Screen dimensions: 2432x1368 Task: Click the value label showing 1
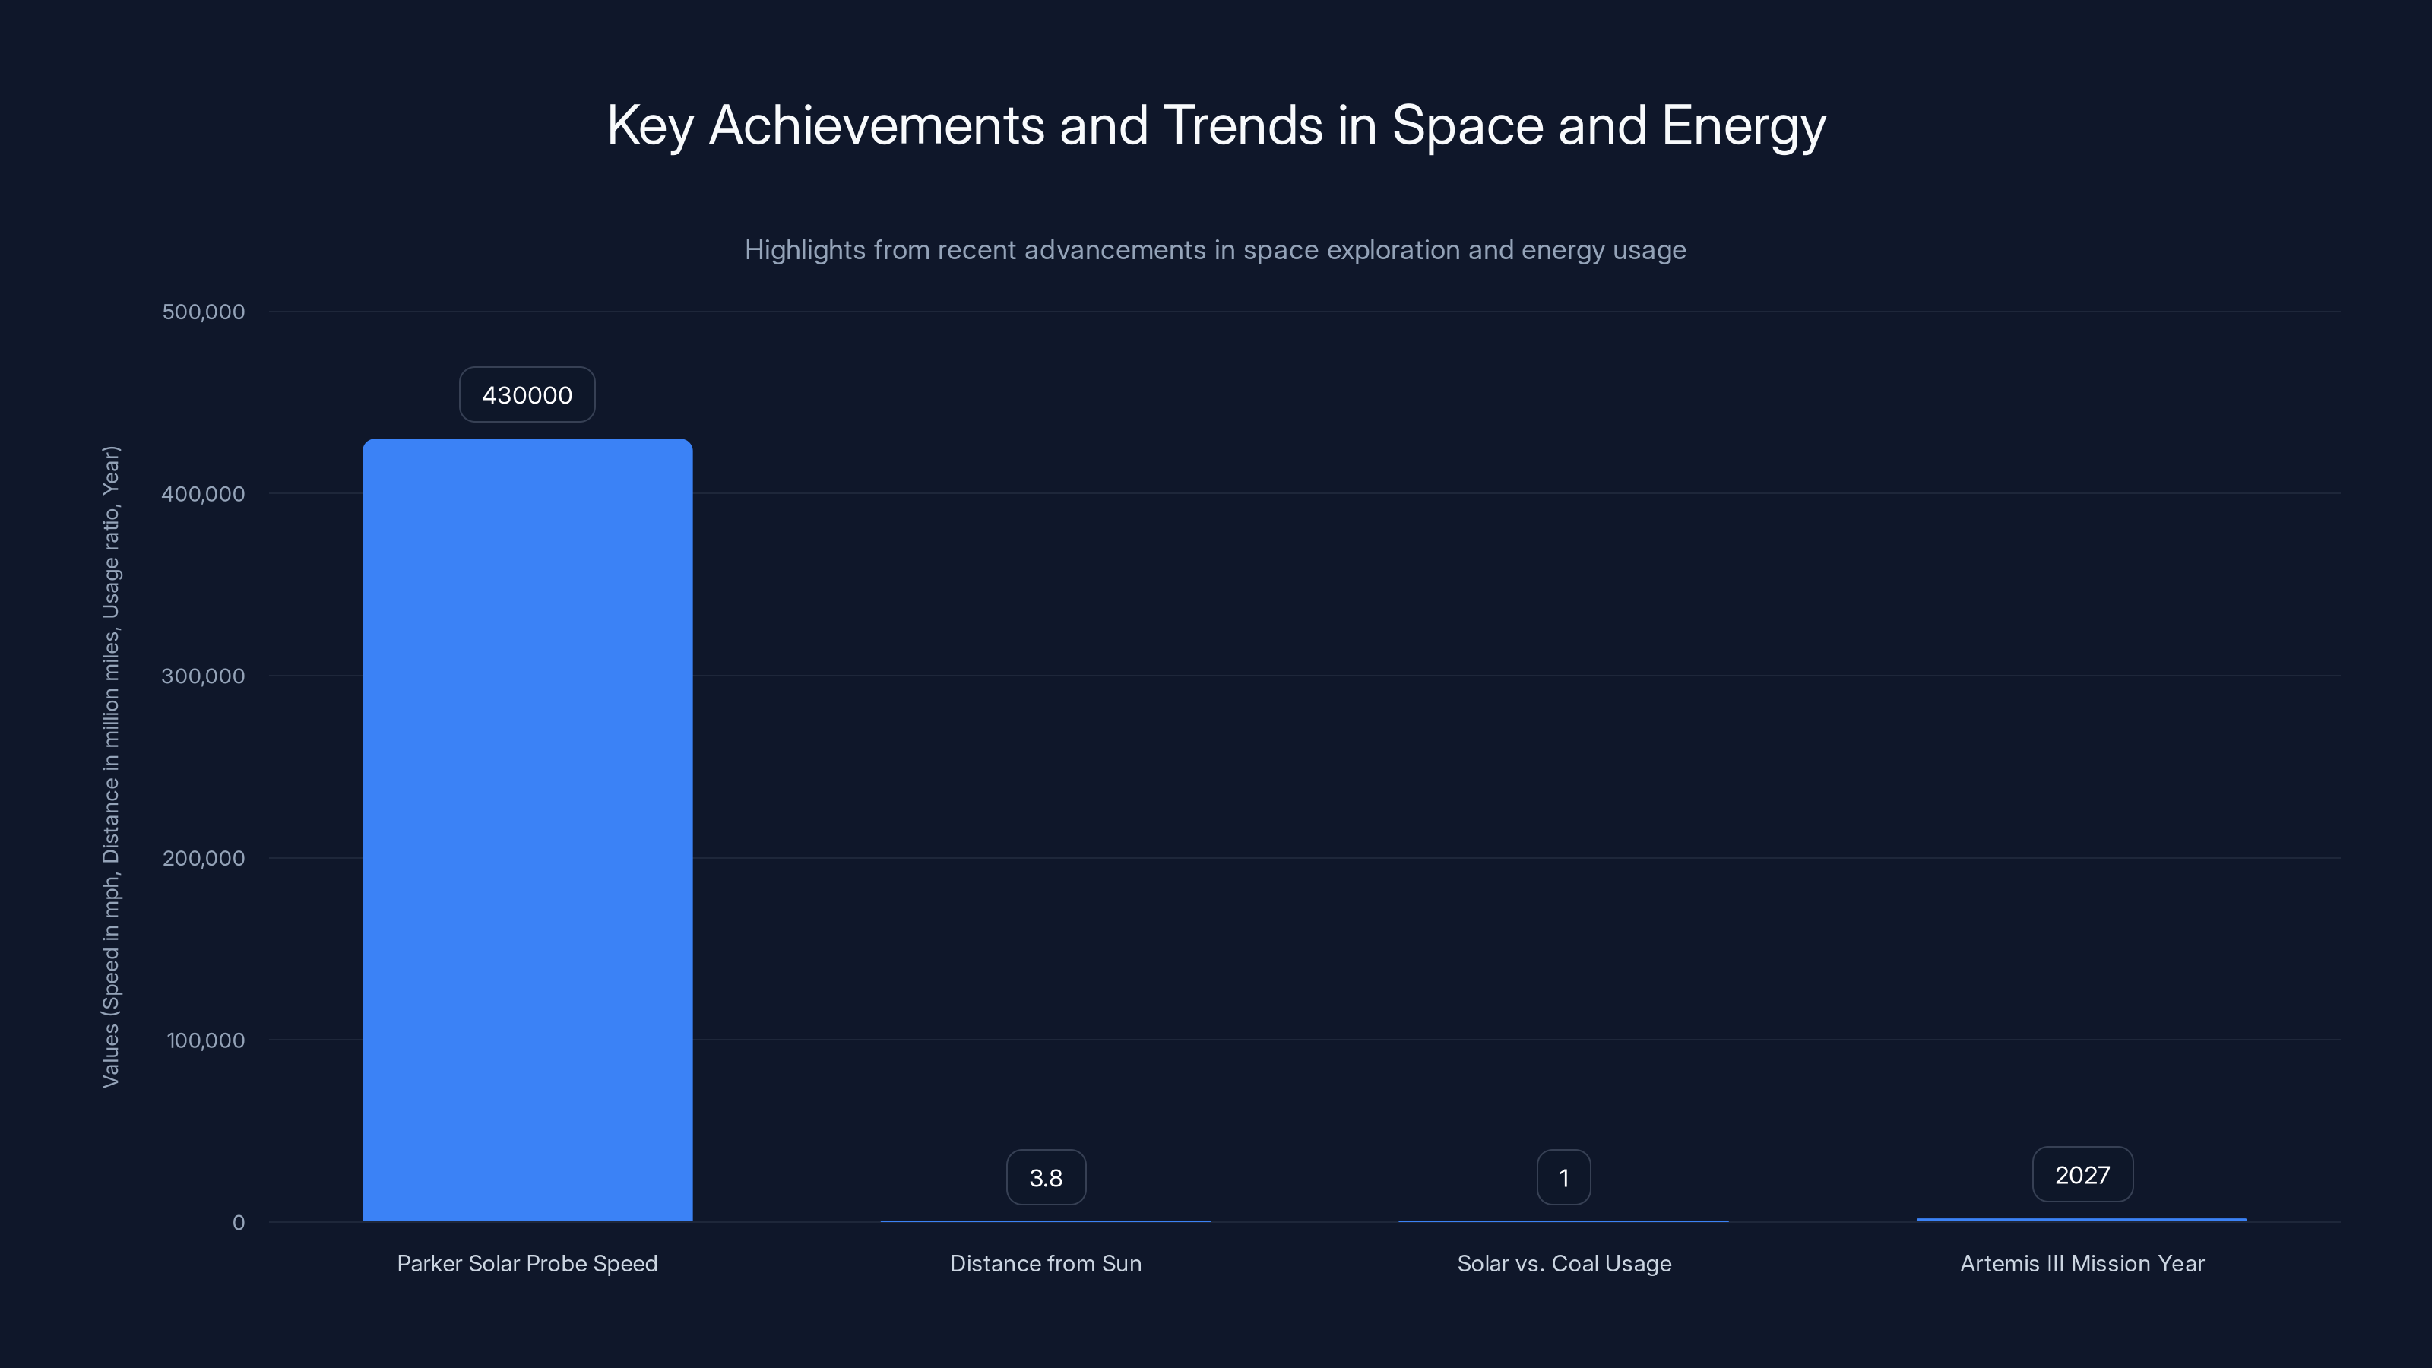1563,1177
